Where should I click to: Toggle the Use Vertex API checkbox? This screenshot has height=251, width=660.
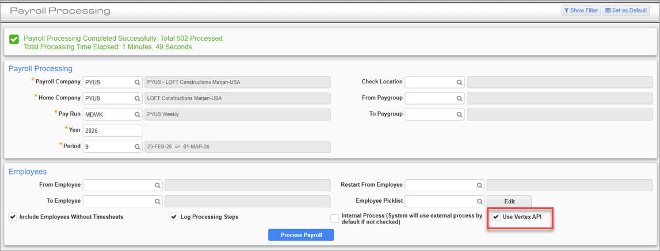pos(496,217)
